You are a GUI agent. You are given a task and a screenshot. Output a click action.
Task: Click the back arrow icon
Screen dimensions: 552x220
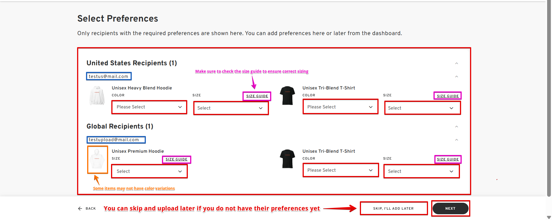coord(80,208)
